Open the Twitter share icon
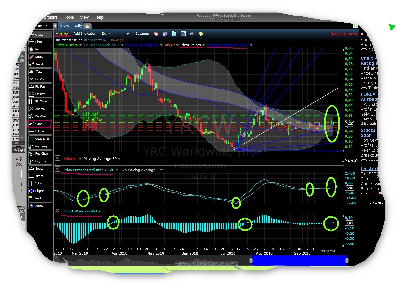 point(174,34)
